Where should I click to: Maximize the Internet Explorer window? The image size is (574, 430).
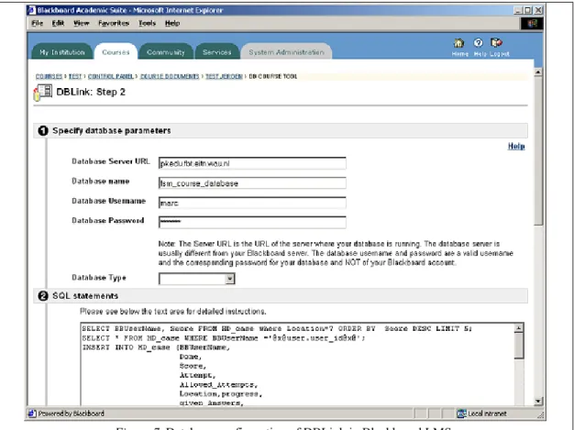[x=527, y=10]
